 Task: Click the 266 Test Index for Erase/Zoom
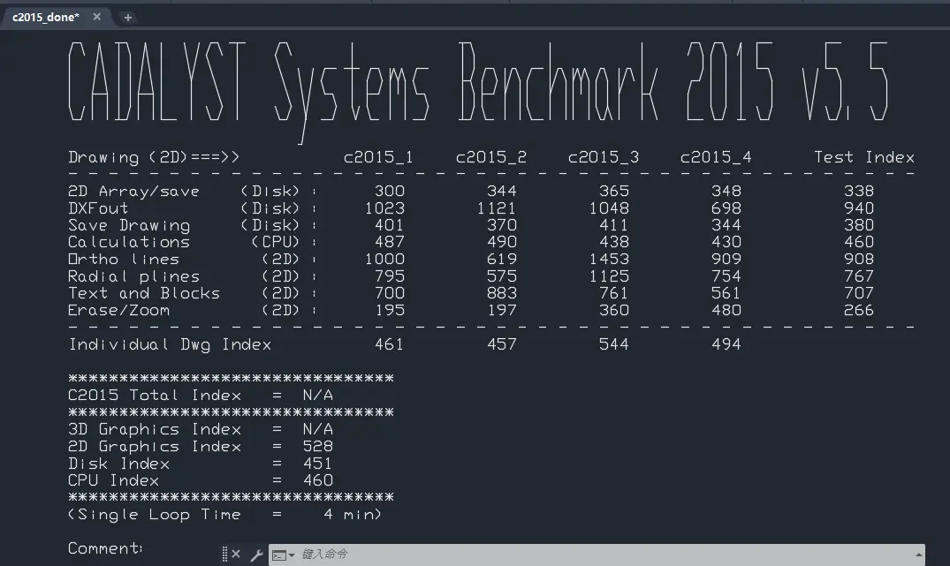pos(858,311)
